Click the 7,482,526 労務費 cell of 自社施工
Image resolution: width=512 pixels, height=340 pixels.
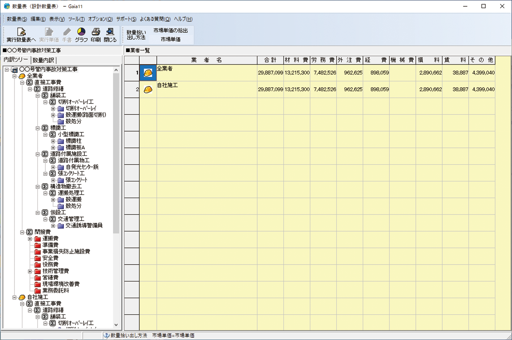tap(323, 90)
